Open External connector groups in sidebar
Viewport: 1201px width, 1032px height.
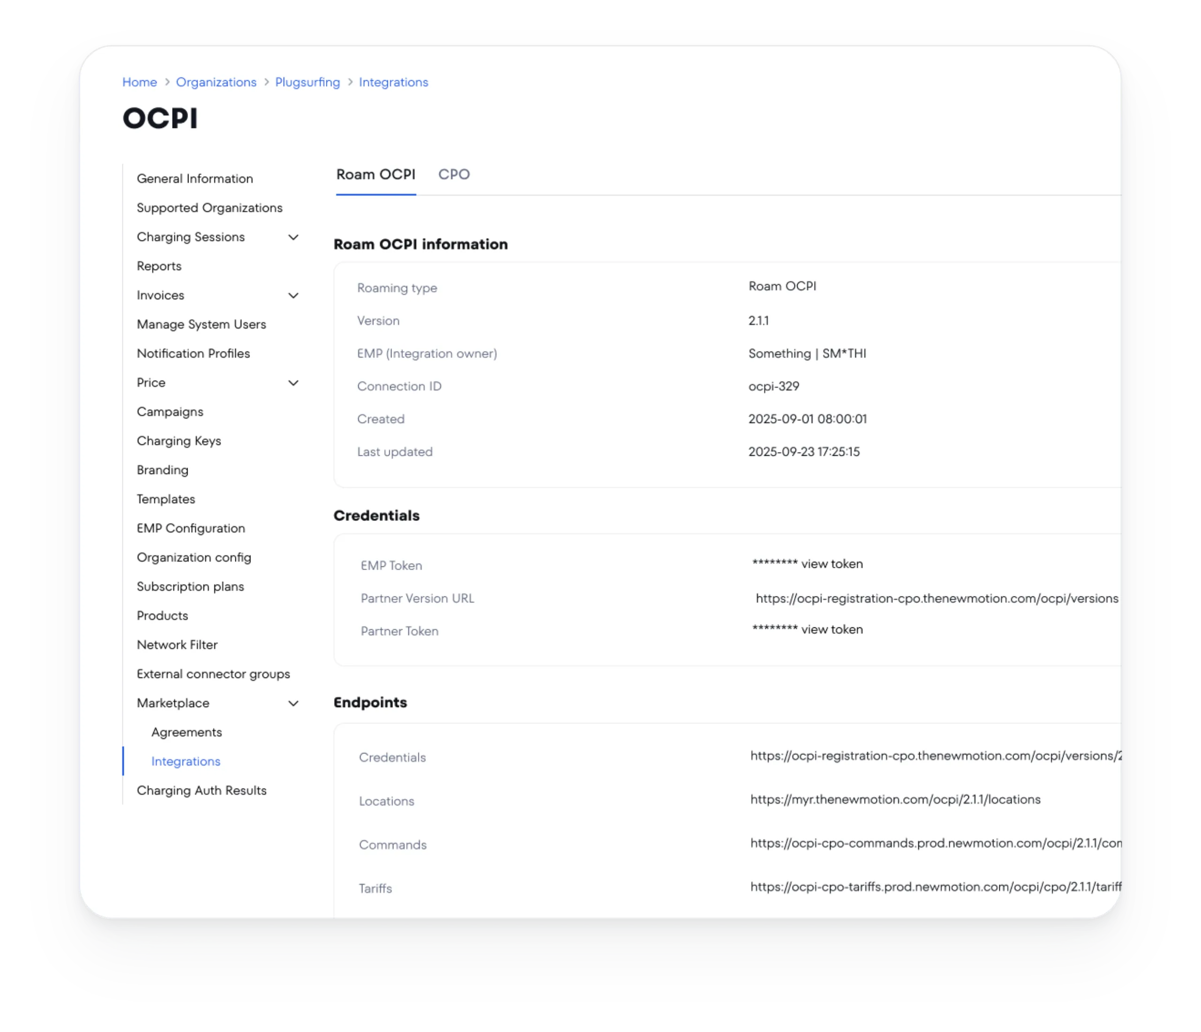coord(213,674)
